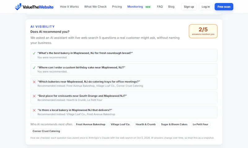
Task: Click the AI VISIBILITY heading
Action: click(x=42, y=27)
